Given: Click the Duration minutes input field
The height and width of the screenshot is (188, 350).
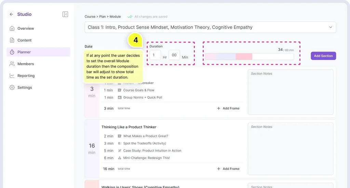Looking at the screenshot, I should tap(174, 55).
